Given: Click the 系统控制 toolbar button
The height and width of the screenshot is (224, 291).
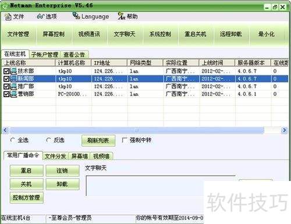Looking at the screenshot, I should pos(160,34).
